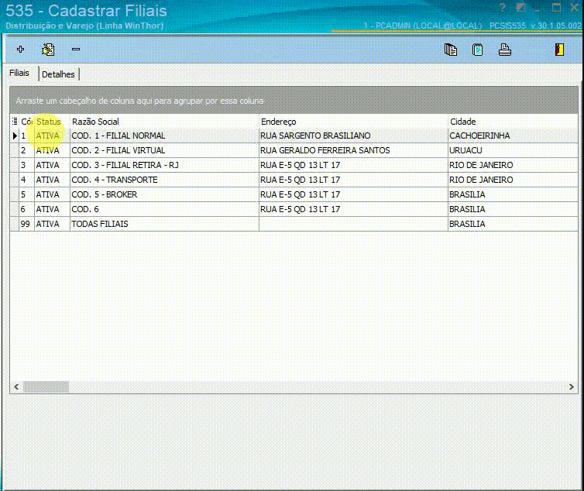Image resolution: width=584 pixels, height=491 pixels.
Task: Click the scroll left arrow of grid
Action: click(x=16, y=386)
